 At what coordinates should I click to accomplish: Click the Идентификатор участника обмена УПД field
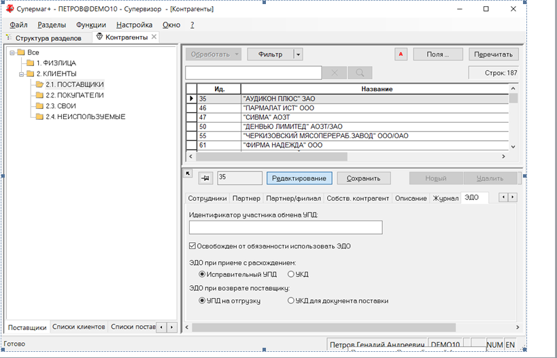[x=286, y=227]
